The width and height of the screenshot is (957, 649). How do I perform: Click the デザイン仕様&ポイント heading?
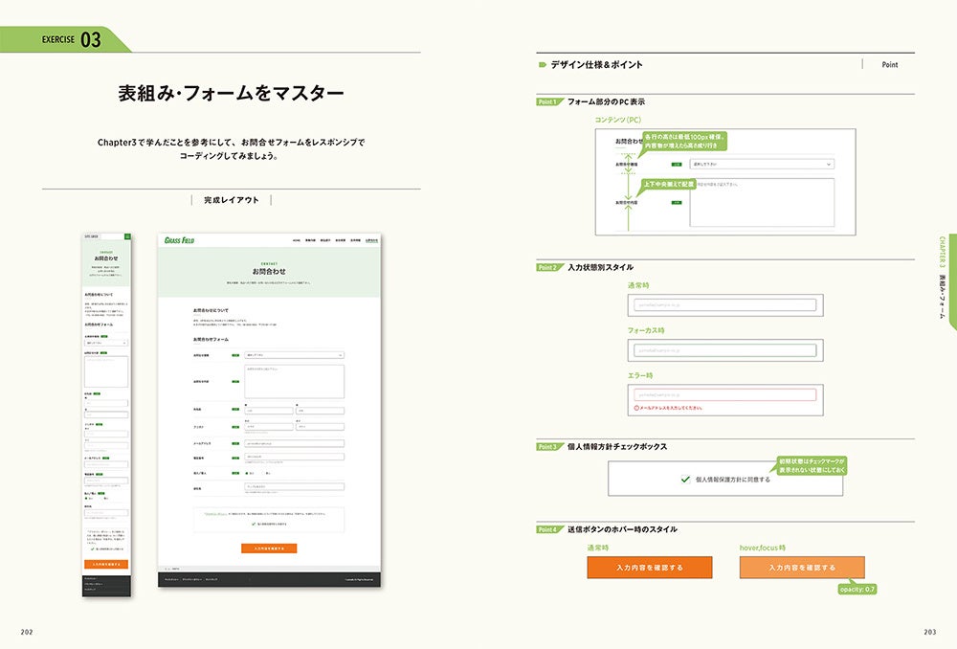click(x=596, y=65)
